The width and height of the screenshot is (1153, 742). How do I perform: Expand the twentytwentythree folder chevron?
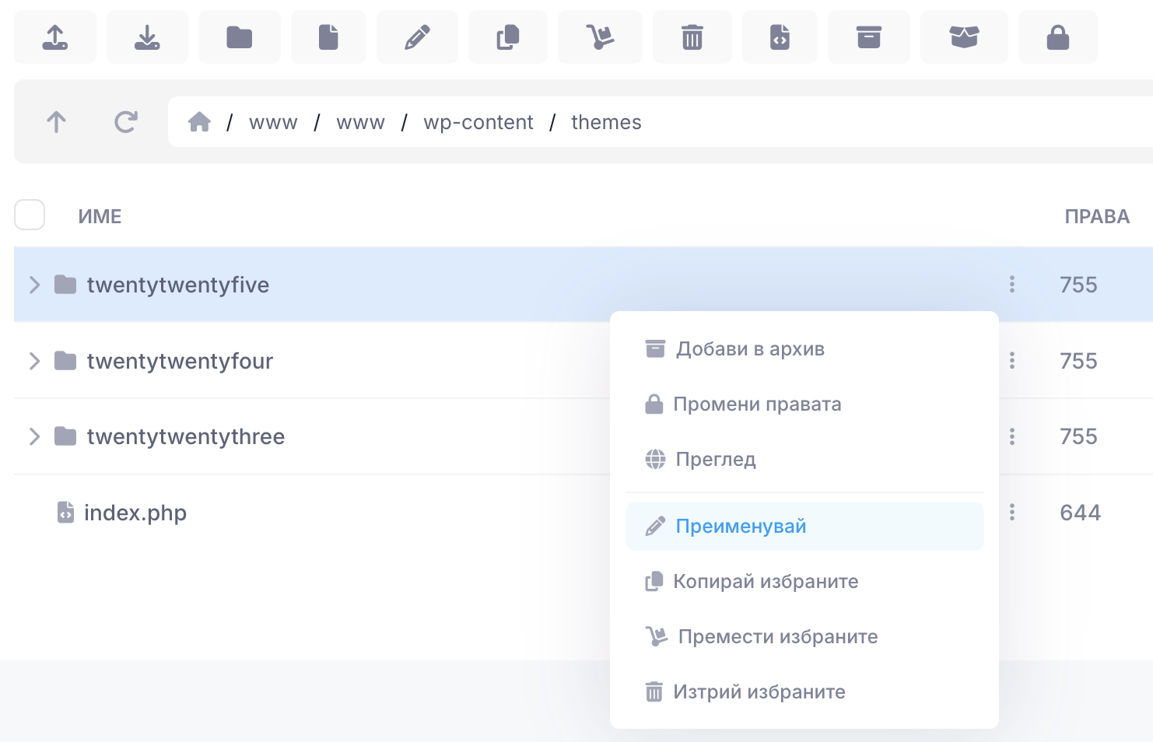click(34, 436)
